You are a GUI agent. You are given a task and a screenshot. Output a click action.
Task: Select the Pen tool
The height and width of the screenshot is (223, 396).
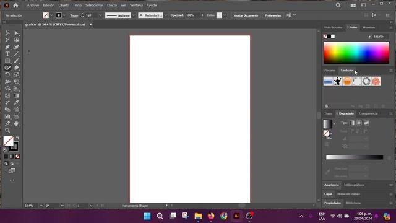7,47
